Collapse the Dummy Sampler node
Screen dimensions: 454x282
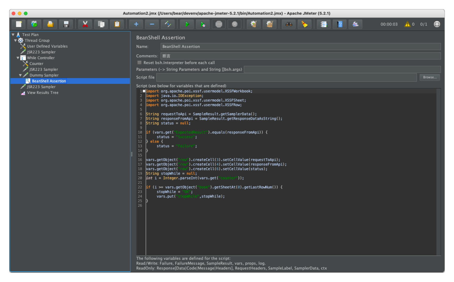(x=20, y=75)
